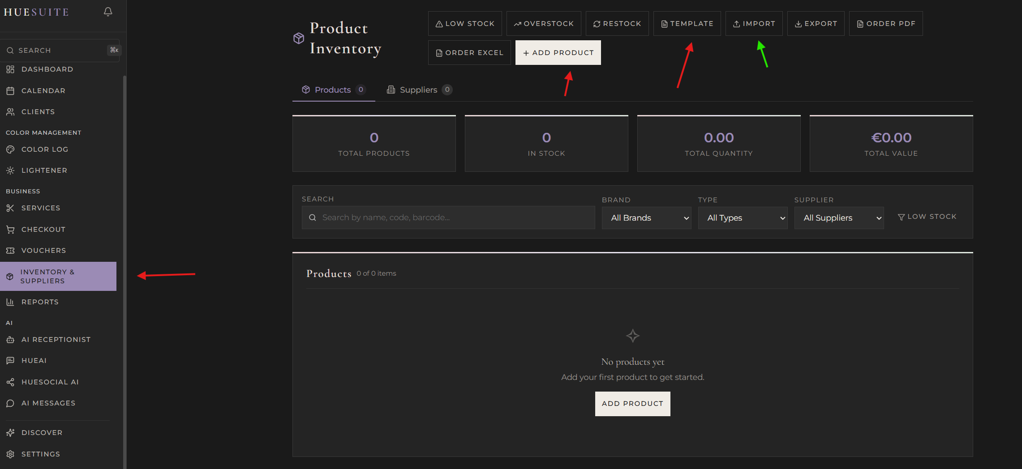Open the Dashboard from the sidebar

point(47,69)
